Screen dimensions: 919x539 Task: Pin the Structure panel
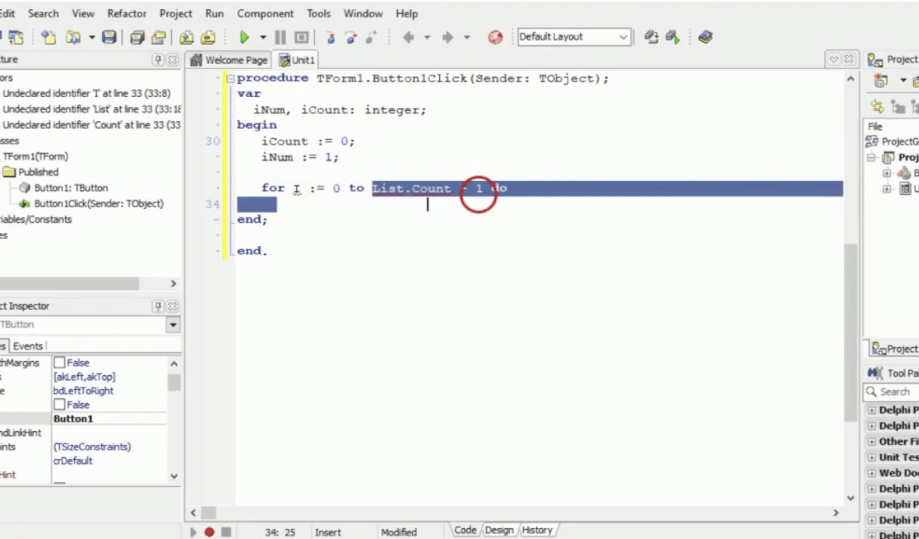(158, 59)
